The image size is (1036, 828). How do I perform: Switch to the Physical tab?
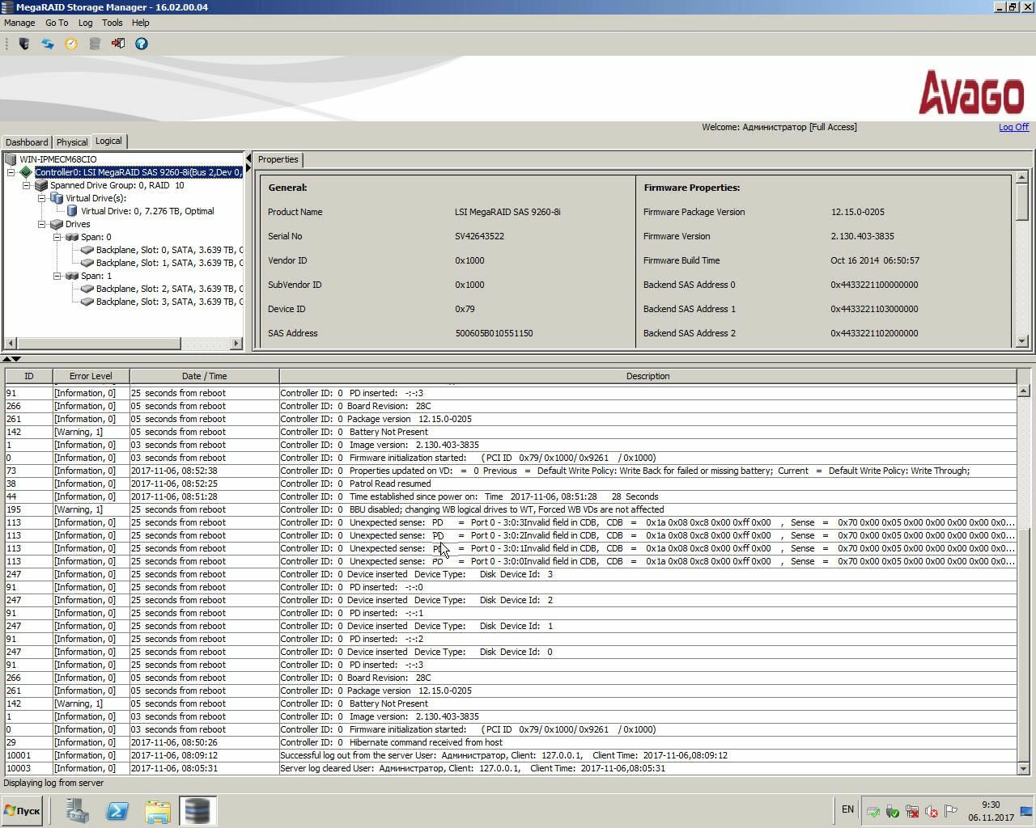(x=72, y=142)
